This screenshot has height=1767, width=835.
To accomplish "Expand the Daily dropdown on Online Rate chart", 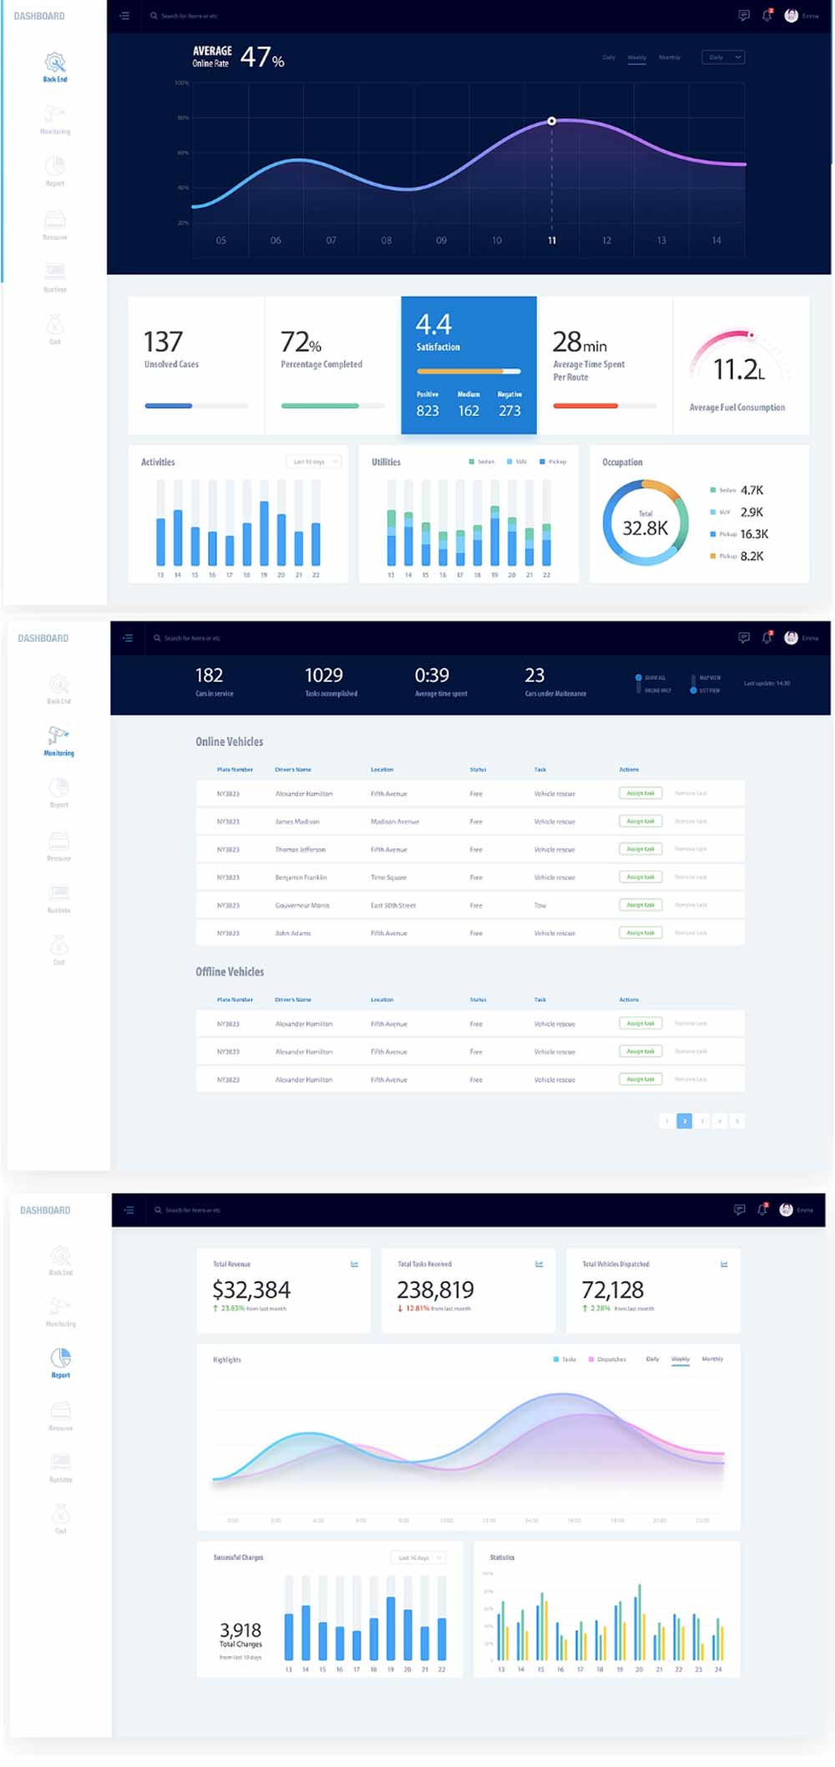I will coord(722,58).
